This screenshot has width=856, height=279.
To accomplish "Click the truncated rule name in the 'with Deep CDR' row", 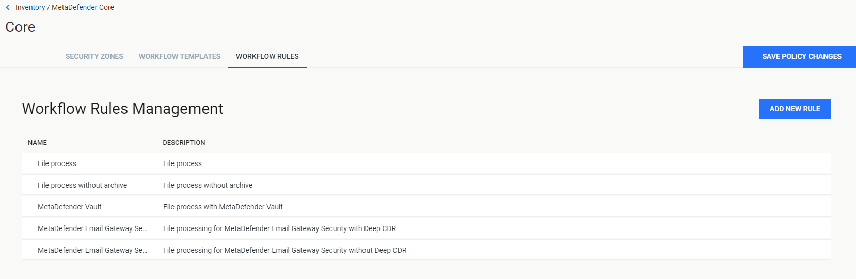I will (x=92, y=228).
